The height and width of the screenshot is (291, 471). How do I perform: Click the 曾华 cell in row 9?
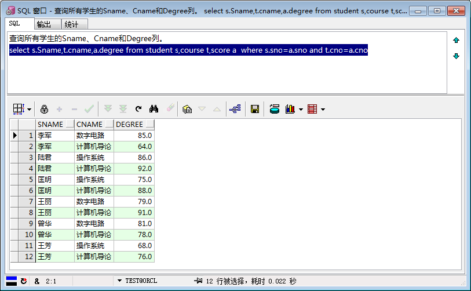click(55, 224)
